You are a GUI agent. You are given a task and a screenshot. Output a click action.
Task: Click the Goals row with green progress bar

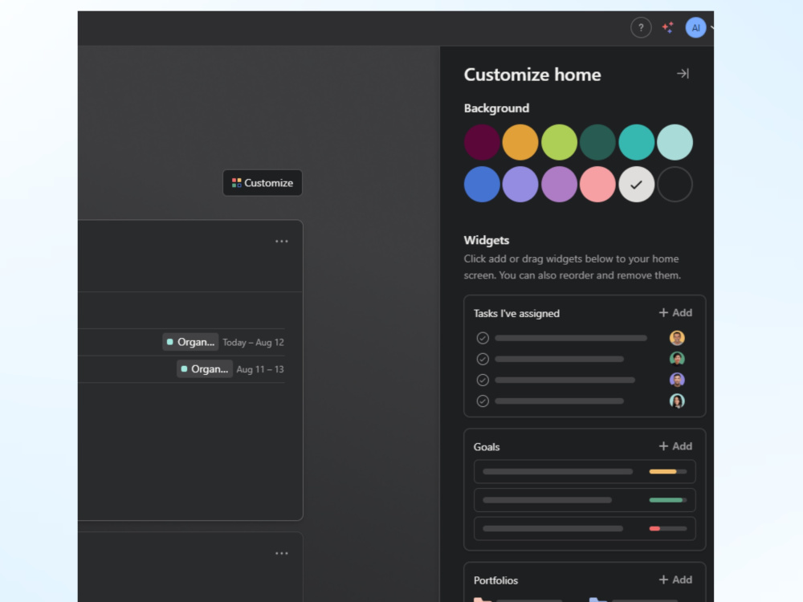coord(585,500)
